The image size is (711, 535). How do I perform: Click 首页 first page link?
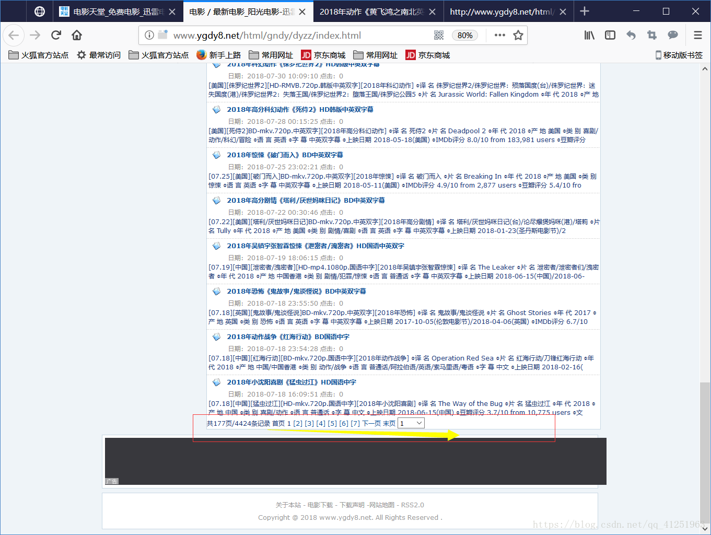[278, 423]
